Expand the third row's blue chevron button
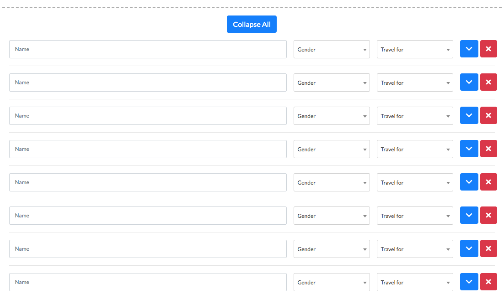This screenshot has width=504, height=294. (x=469, y=116)
